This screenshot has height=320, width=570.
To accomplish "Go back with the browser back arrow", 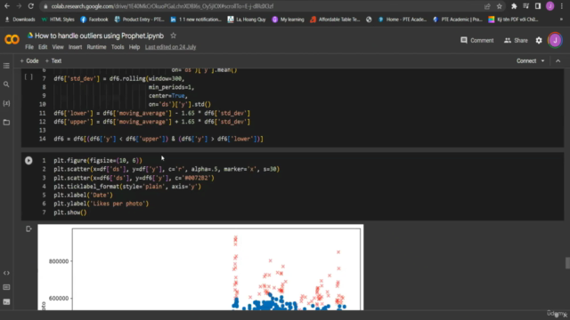I will pyautogui.click(x=7, y=6).
